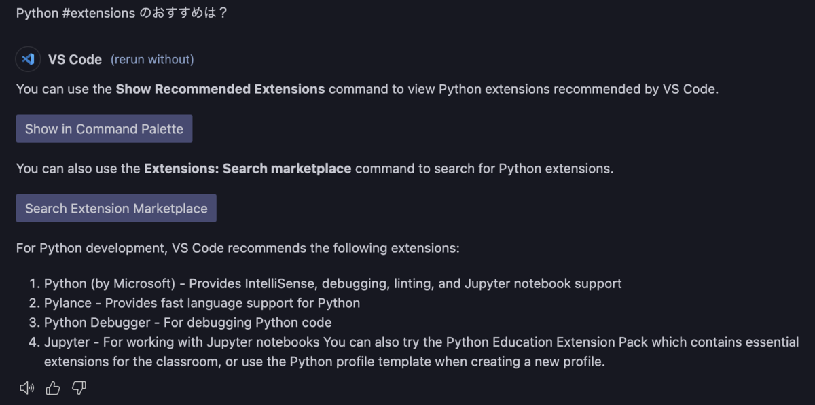Click "For Python development, VS Code recommends" line
The image size is (815, 405).
(238, 248)
